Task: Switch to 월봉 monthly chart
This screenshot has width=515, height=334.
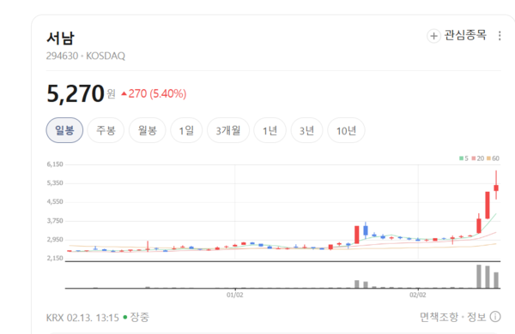Action: click(147, 130)
